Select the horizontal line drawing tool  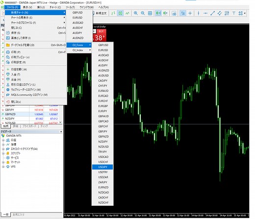(205, 13)
